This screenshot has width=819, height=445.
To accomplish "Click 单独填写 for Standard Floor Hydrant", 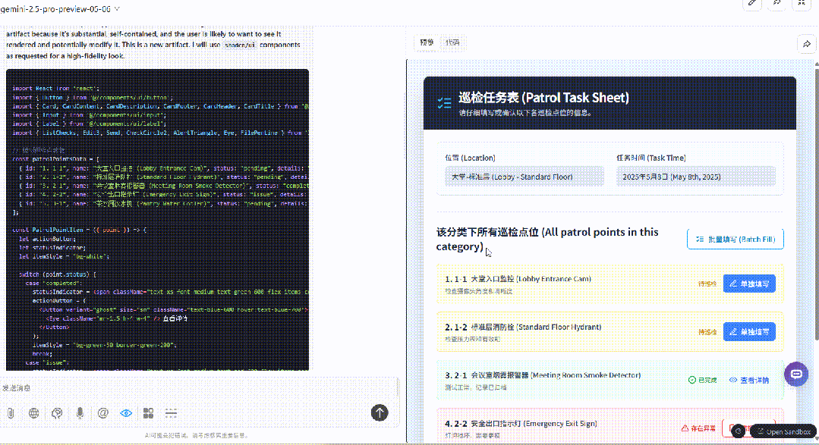I will [x=749, y=332].
